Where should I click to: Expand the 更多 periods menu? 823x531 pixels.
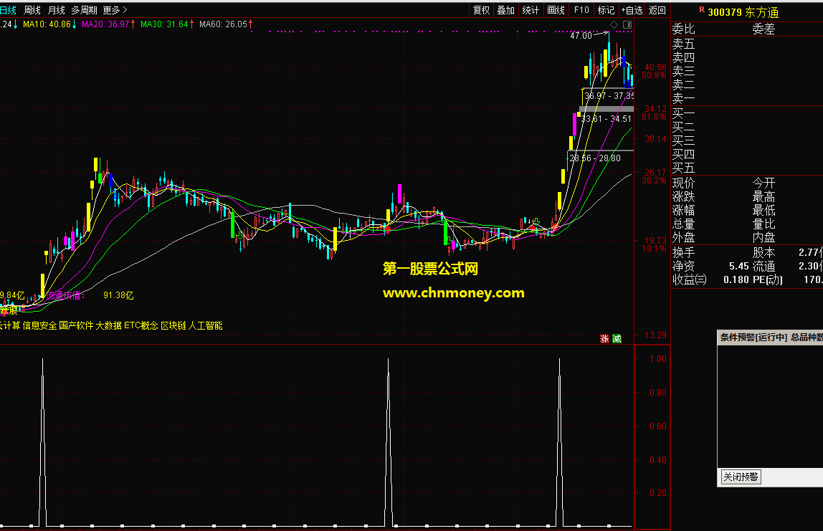click(x=115, y=10)
